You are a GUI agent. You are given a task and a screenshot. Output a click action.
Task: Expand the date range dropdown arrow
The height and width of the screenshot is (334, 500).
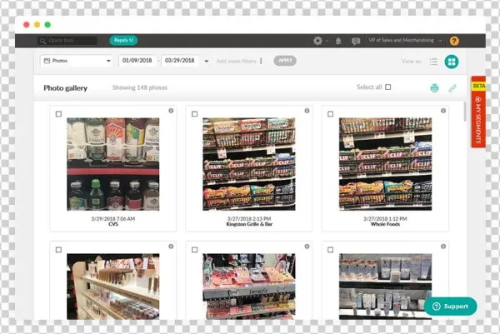pos(207,61)
